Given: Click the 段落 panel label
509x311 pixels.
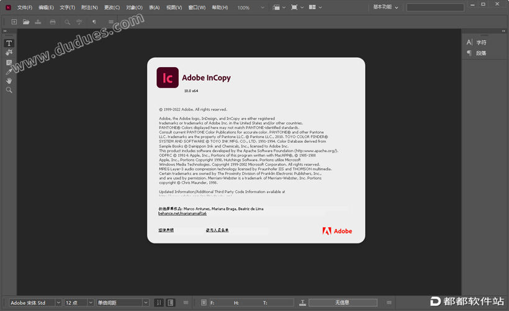Looking at the screenshot, I should click(481, 53).
